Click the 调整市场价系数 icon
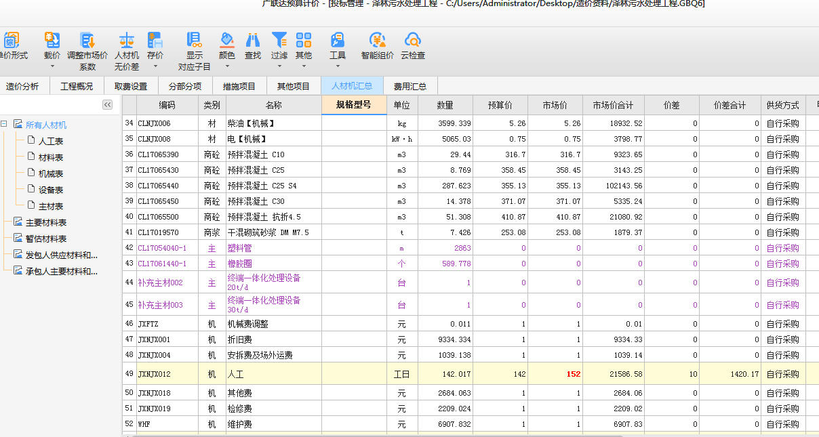 pos(87,40)
